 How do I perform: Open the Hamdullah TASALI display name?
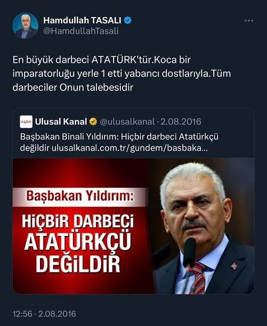pyautogui.click(x=82, y=20)
